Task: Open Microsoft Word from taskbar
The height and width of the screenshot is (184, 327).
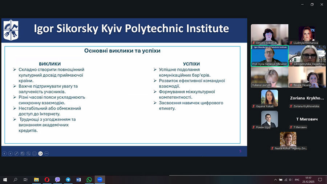Action: pyautogui.click(x=78, y=180)
